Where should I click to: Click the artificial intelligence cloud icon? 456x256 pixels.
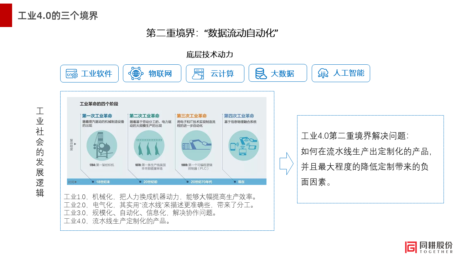[323, 73]
